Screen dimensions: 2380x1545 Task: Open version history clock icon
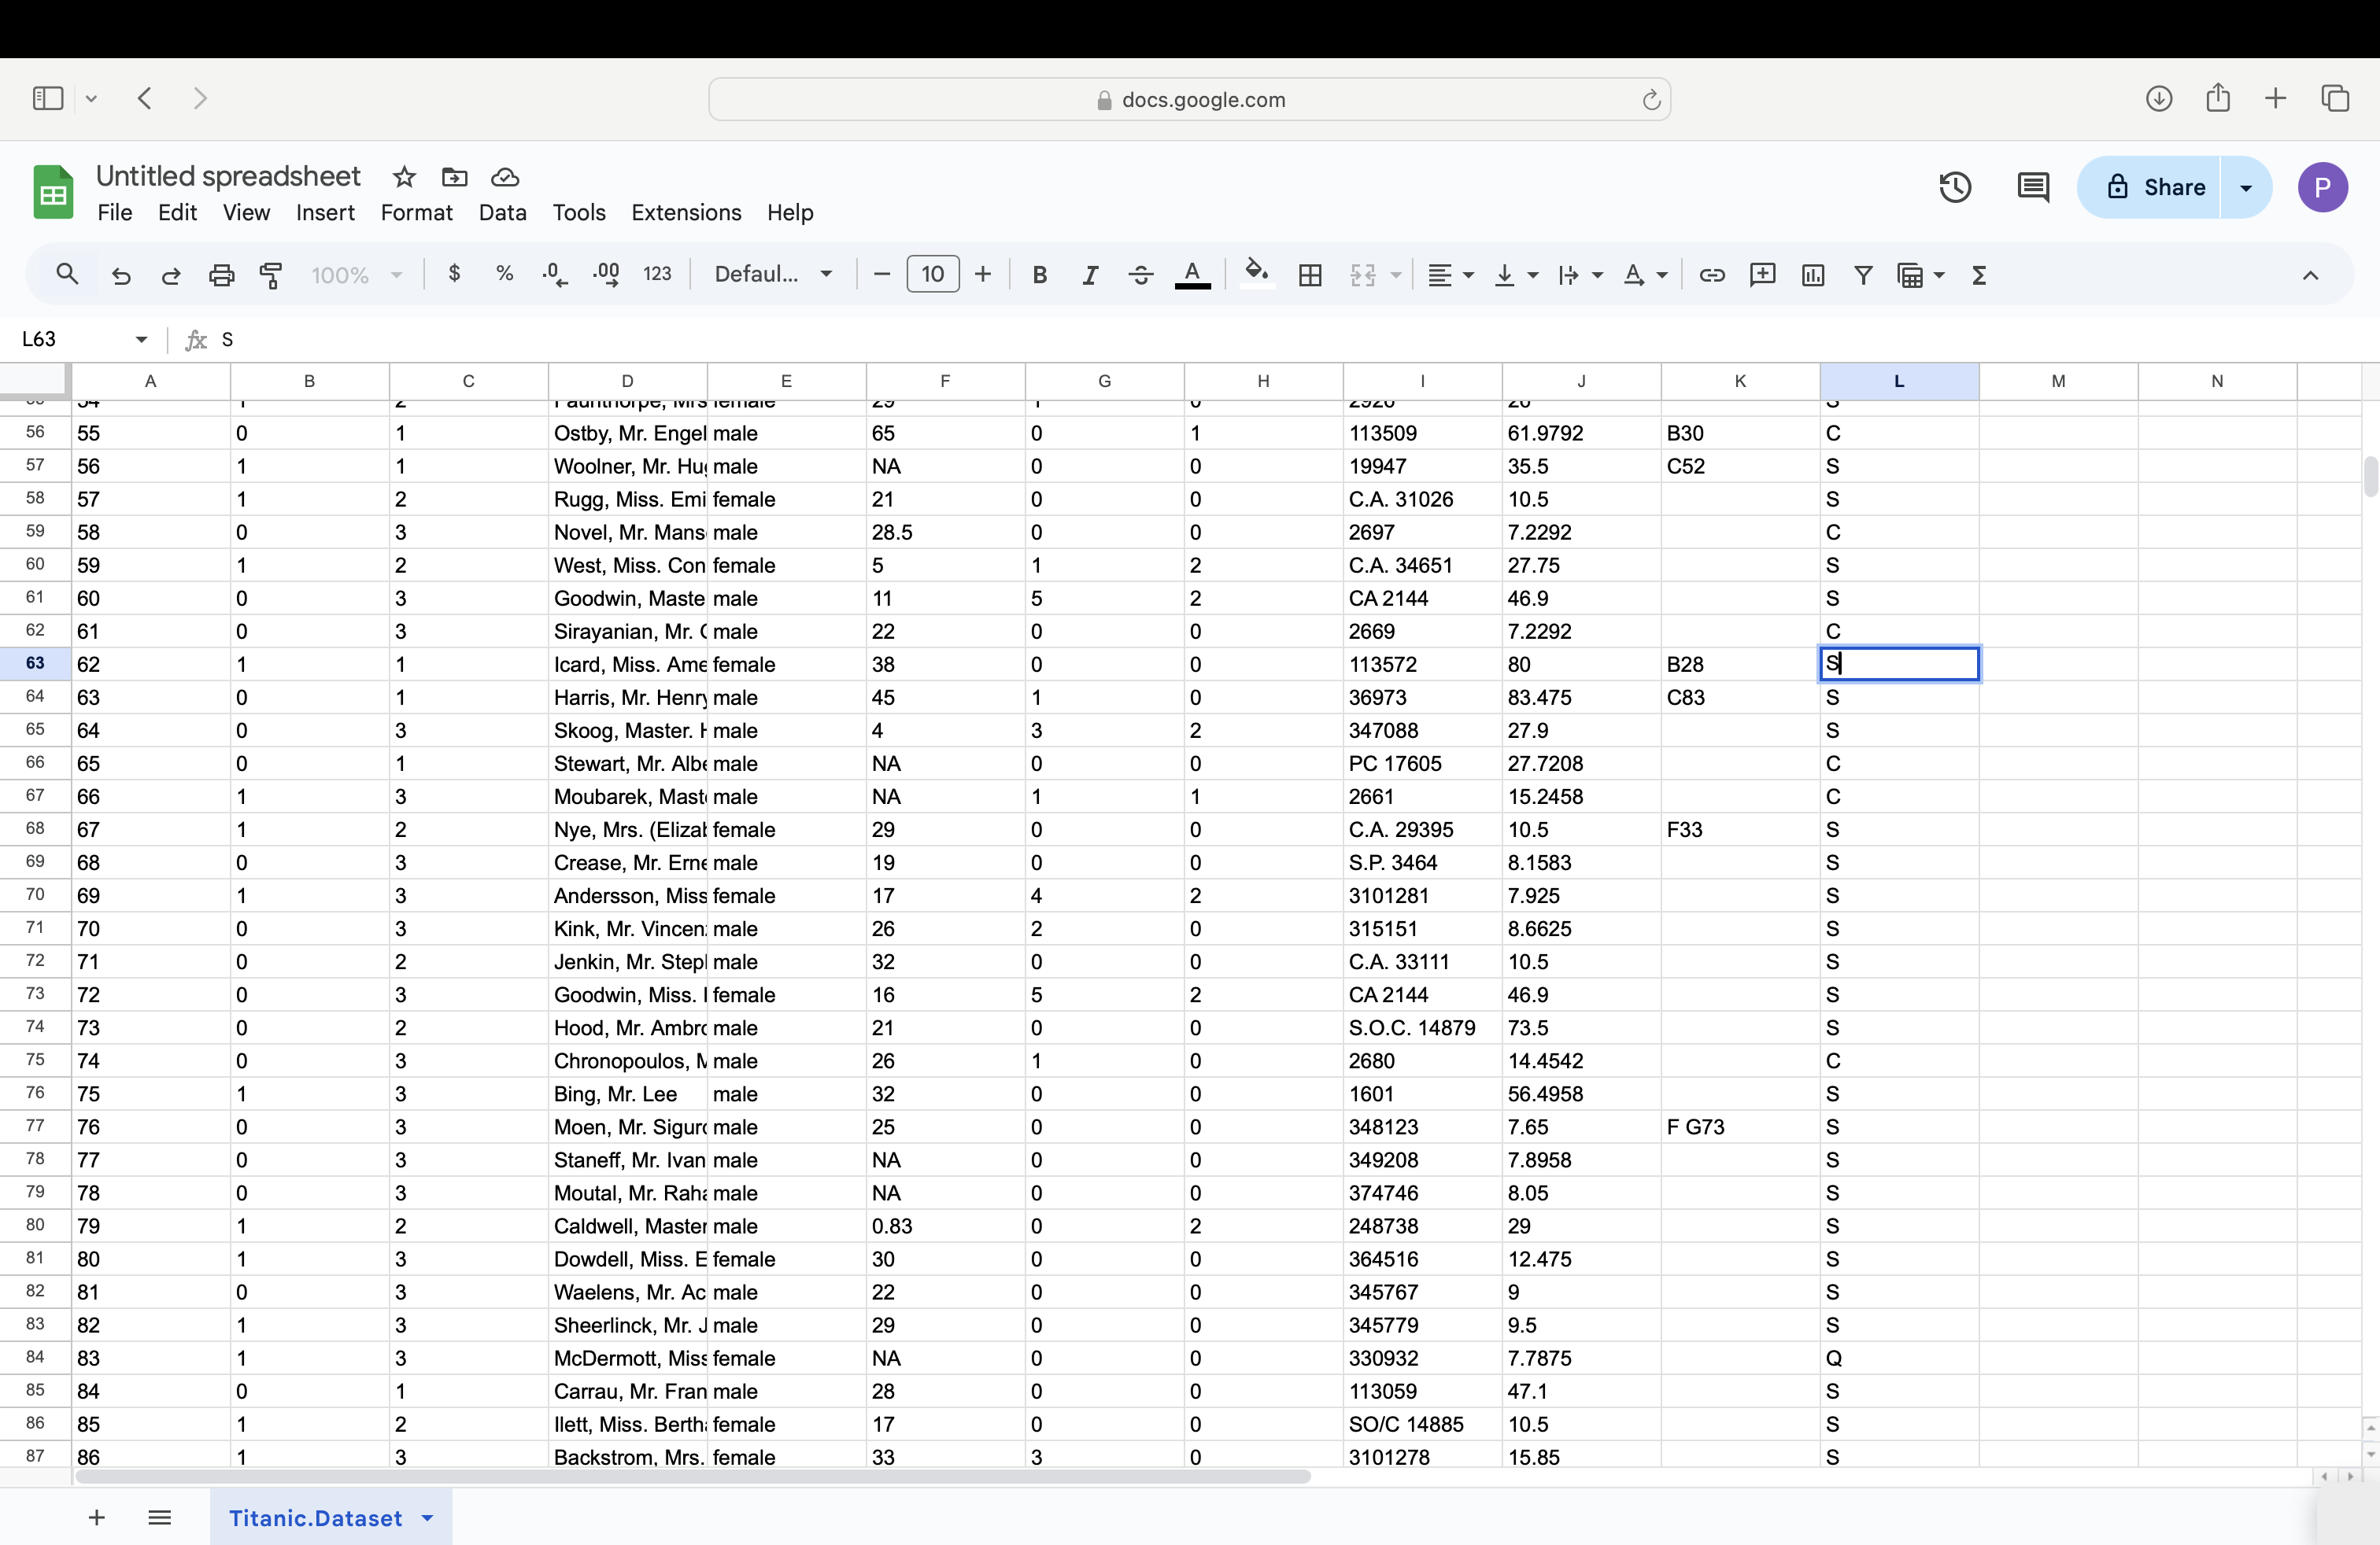pyautogui.click(x=1955, y=187)
